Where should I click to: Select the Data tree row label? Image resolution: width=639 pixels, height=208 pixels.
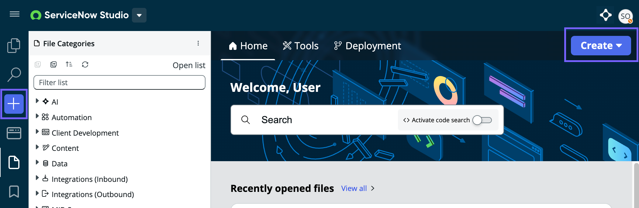(x=60, y=164)
